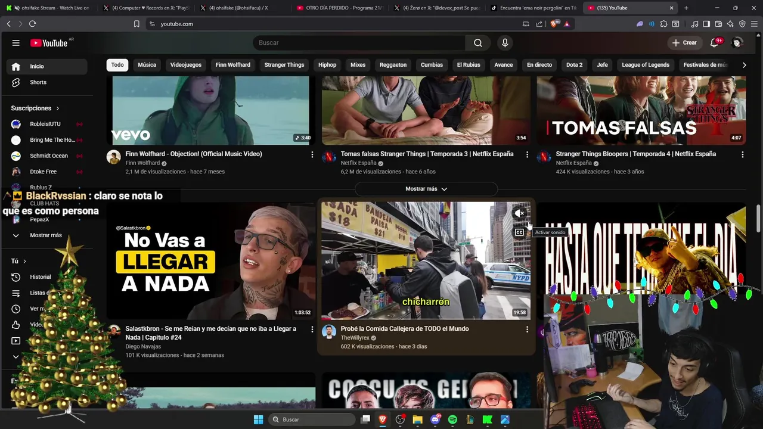
Task: Open Bring Me The Horizon subscription
Action: [x=46, y=140]
